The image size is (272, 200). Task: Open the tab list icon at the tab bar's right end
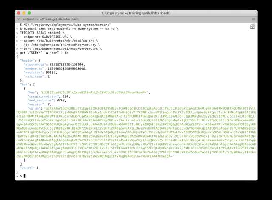coord(253,19)
